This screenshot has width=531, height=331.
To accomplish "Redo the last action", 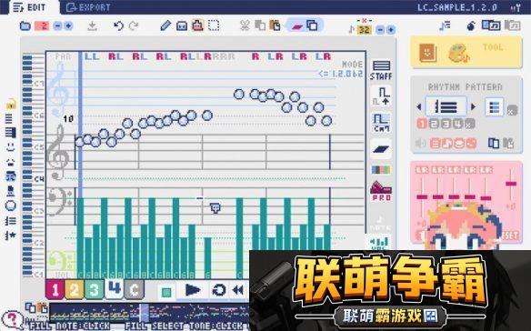I will point(134,25).
